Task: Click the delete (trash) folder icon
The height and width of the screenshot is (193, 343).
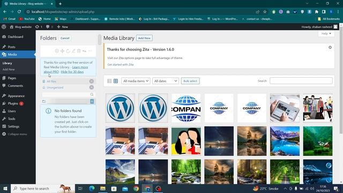Action: [x=79, y=51]
